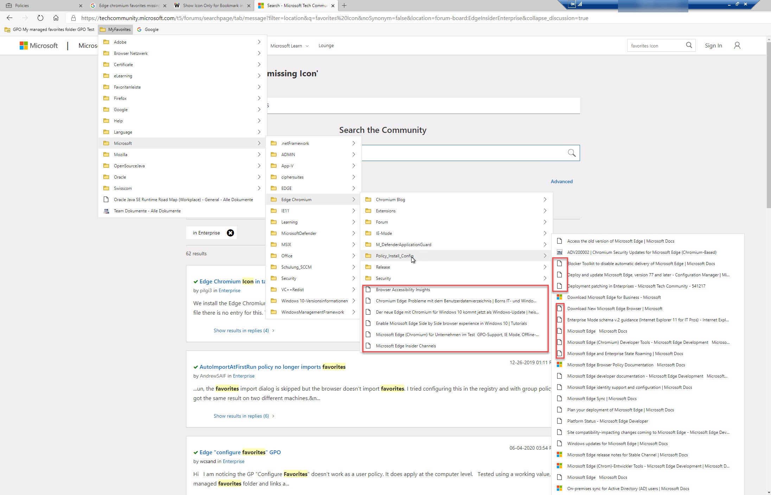Click the user account icon next to Sign In
771x495 pixels.
tap(737, 45)
